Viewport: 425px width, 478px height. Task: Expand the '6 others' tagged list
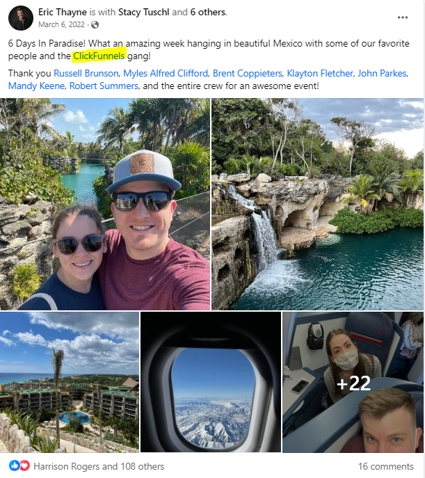coord(208,13)
